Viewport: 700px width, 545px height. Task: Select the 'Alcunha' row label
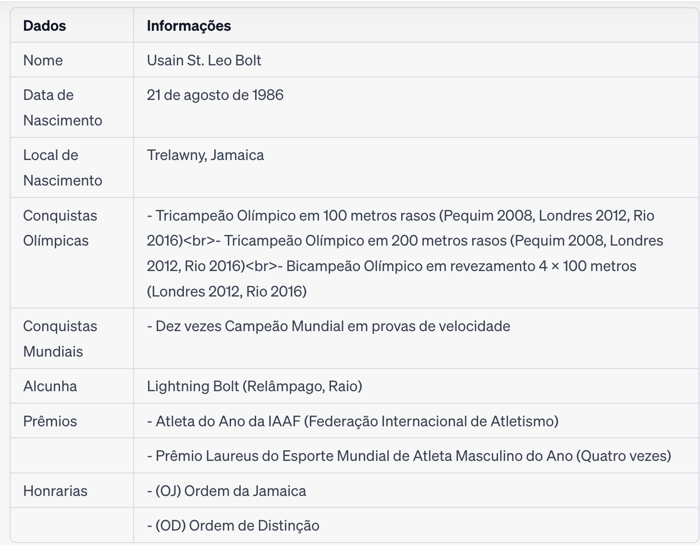[x=50, y=386]
